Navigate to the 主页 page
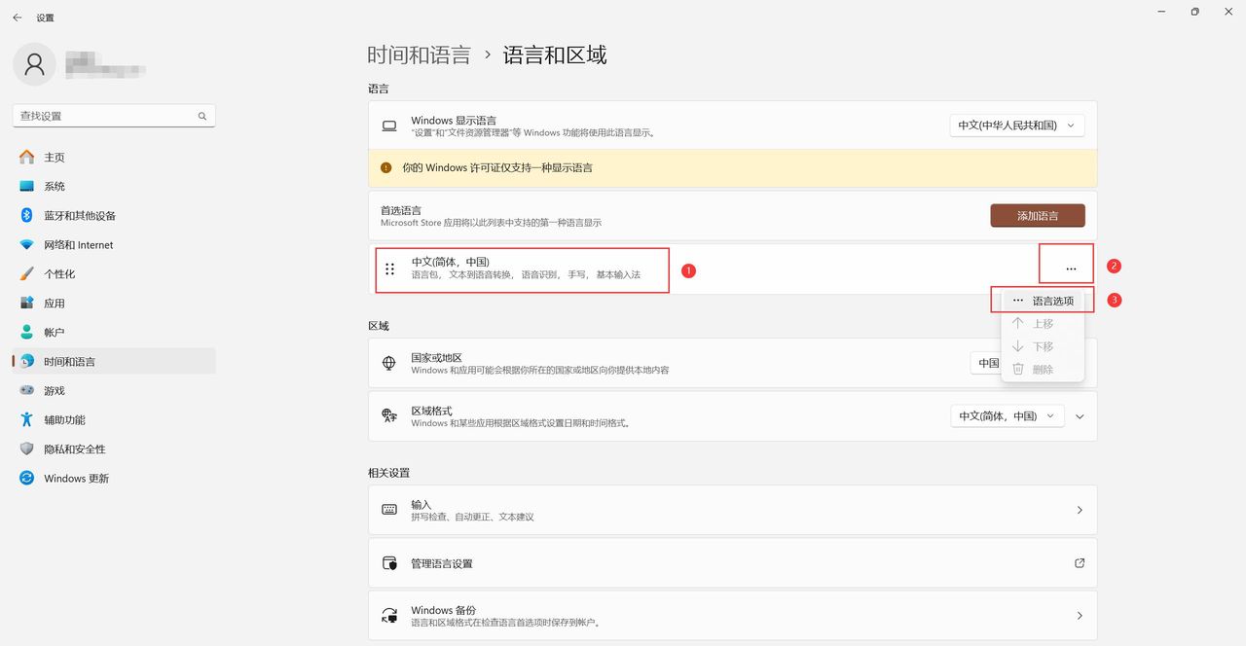The width and height of the screenshot is (1246, 646). (54, 157)
